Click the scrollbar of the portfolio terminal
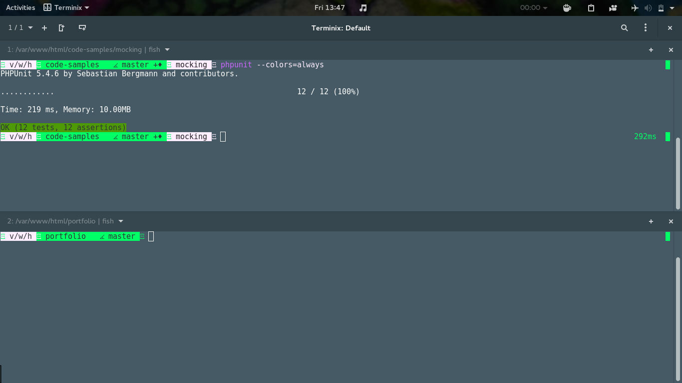The image size is (682, 383). [x=678, y=319]
